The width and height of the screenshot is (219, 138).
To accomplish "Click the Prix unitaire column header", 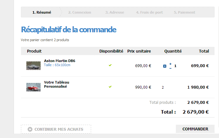I will pyautogui.click(x=139, y=51).
